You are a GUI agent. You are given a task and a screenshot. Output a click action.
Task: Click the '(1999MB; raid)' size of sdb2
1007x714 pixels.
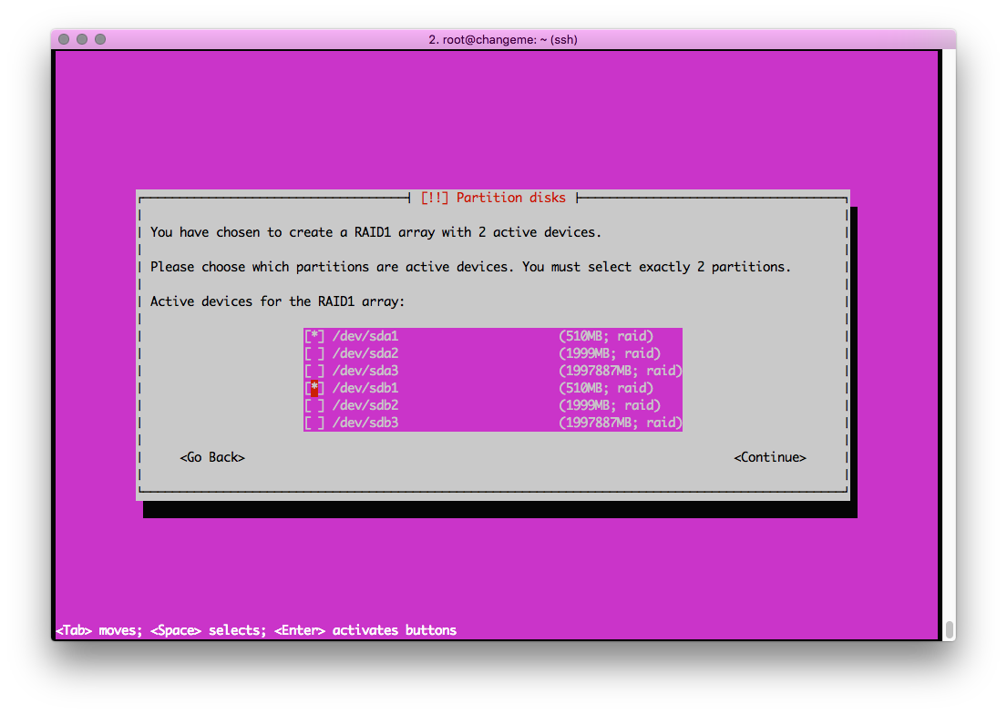610,405
